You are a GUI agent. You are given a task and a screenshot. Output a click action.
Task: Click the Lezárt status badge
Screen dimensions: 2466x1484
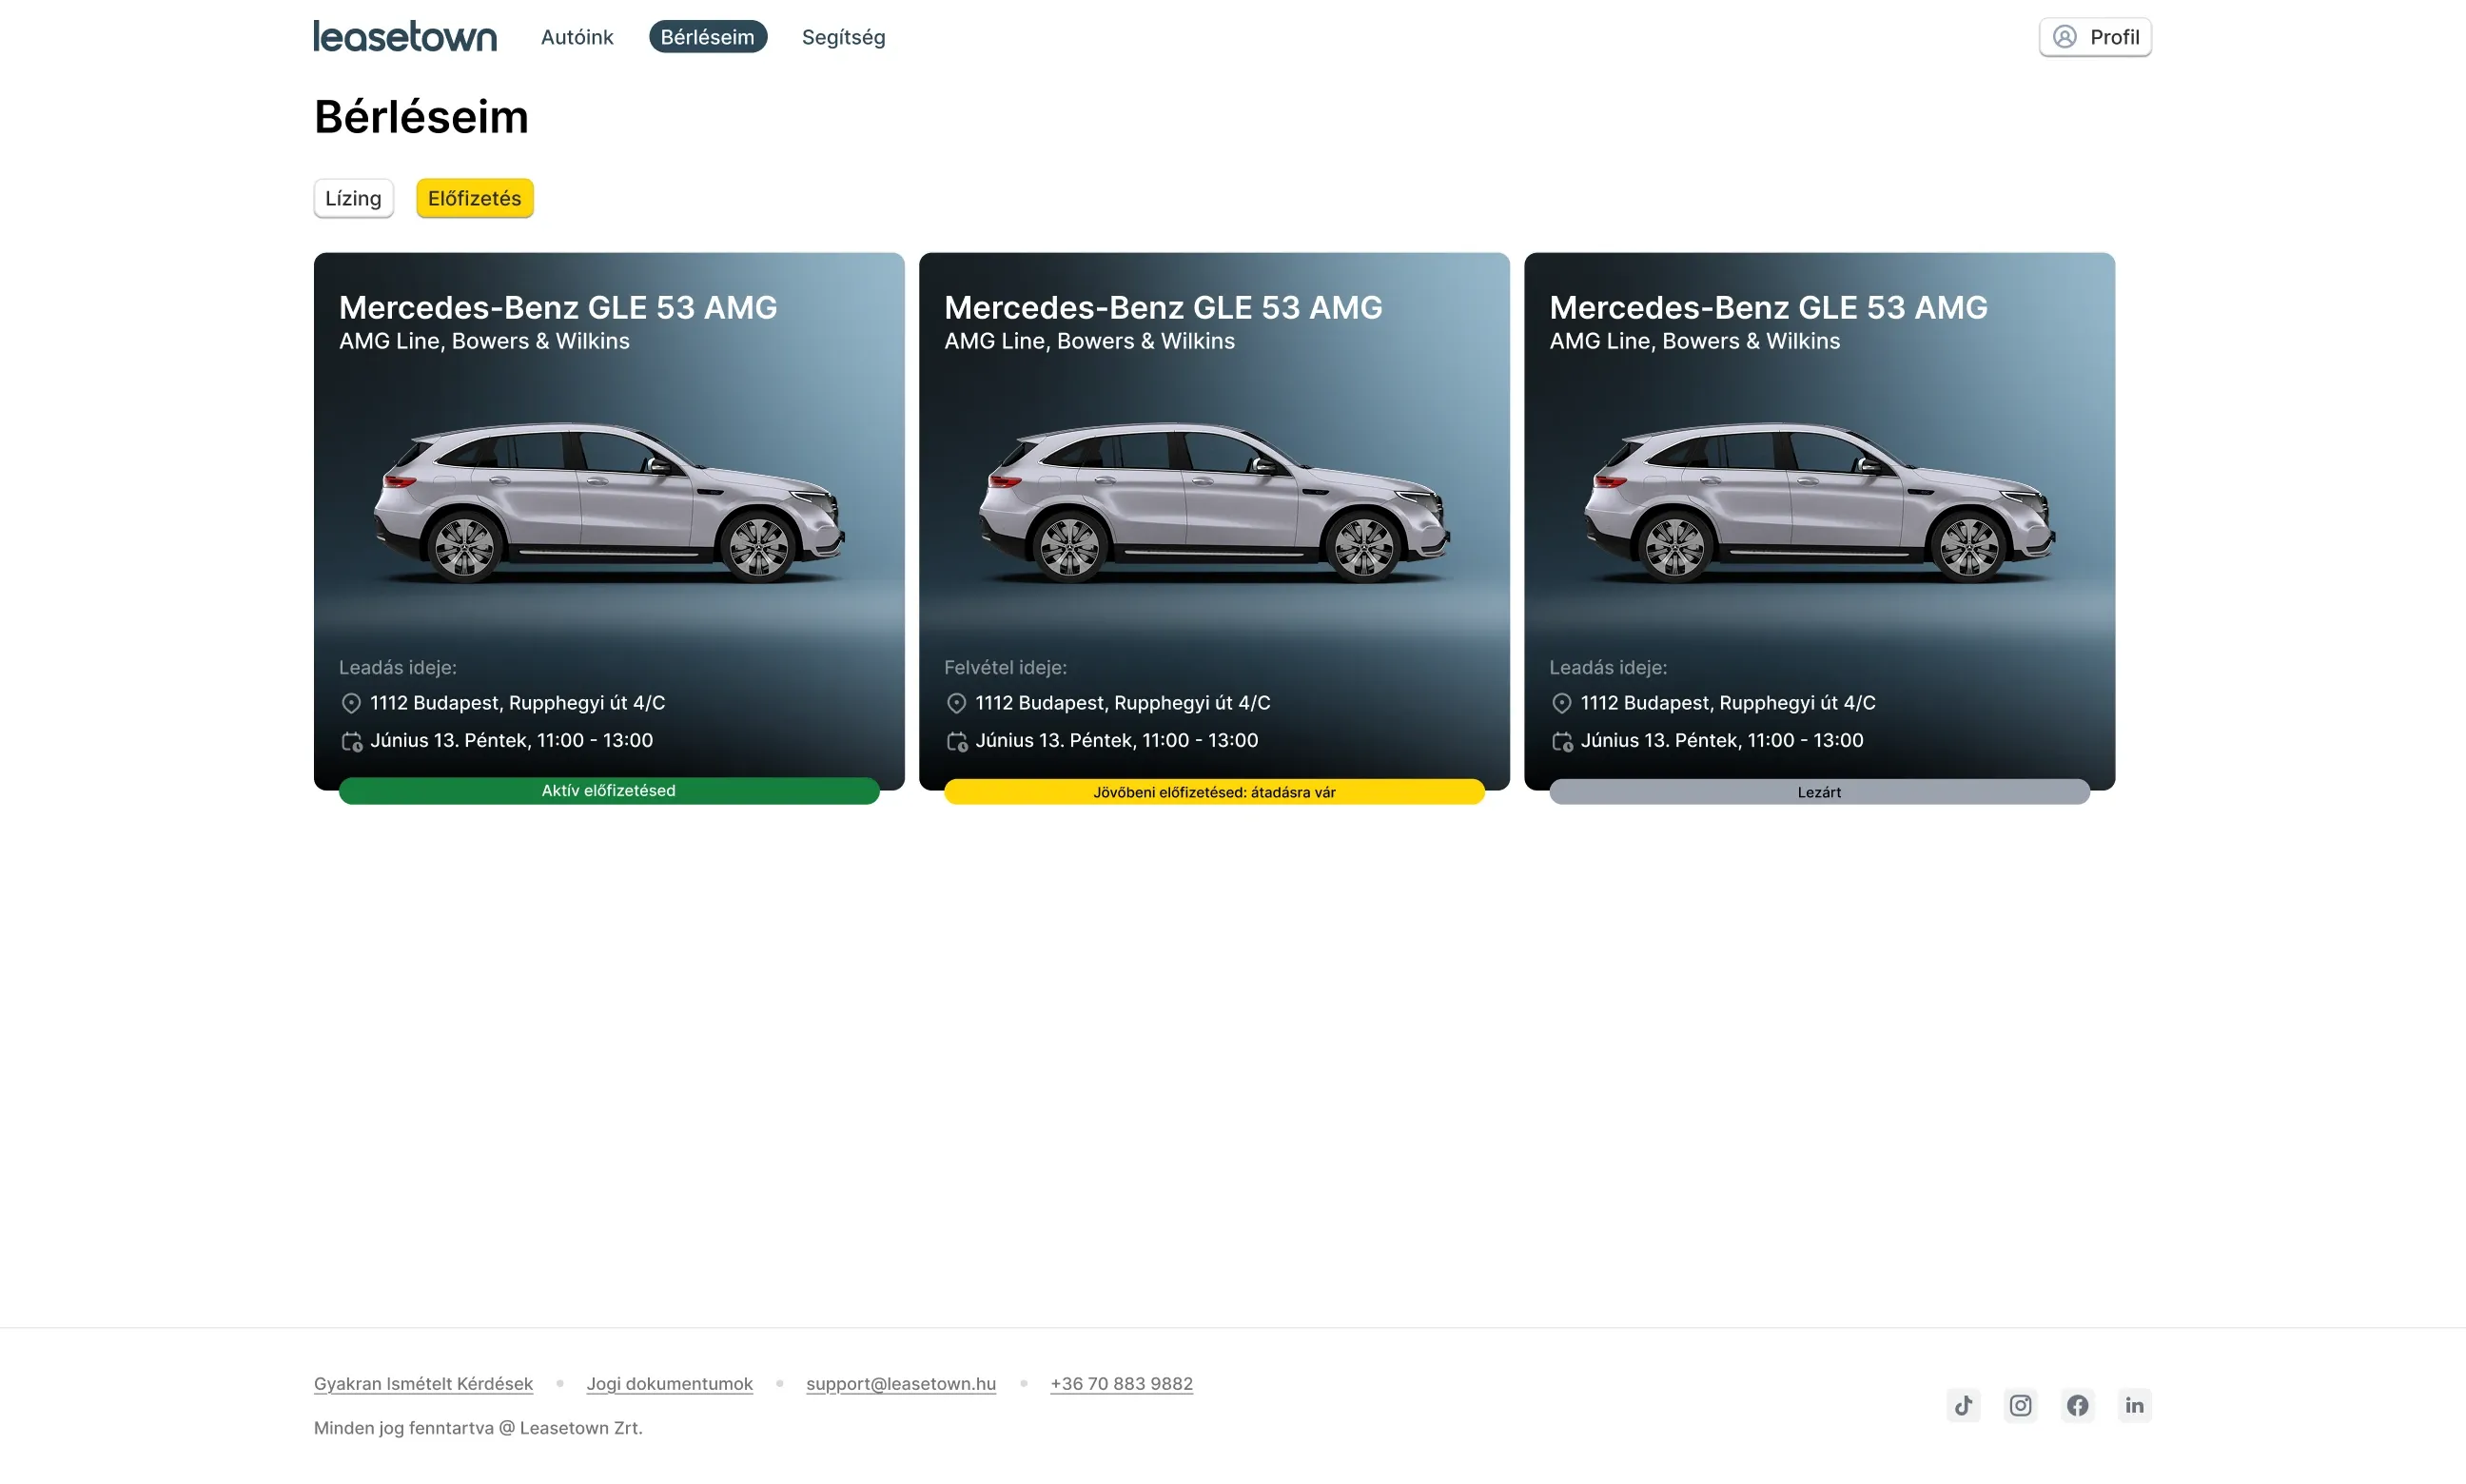coord(1819,792)
